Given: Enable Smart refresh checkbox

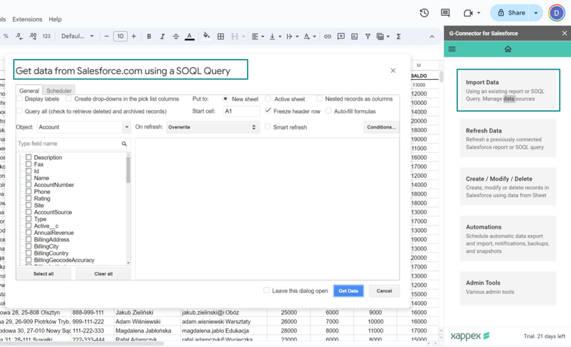Looking at the screenshot, I should [x=268, y=126].
